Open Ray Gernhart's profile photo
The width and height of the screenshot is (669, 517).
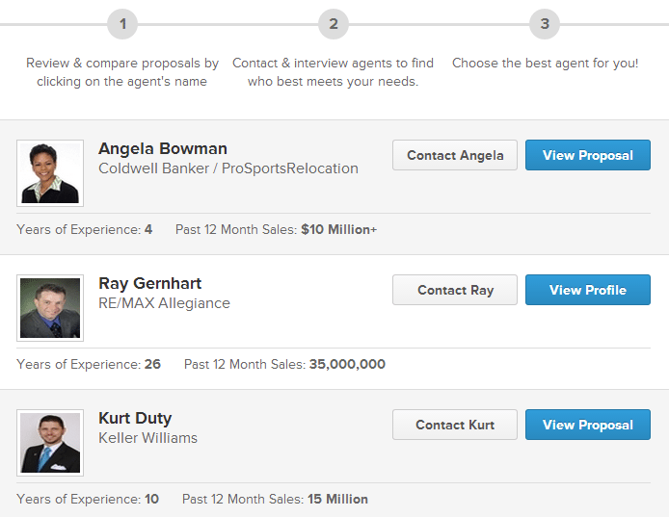[50, 308]
